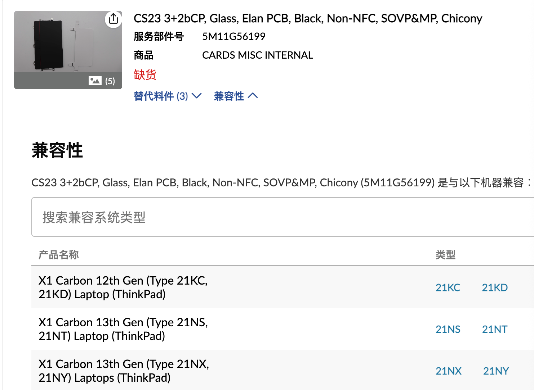The image size is (534, 390).
Task: Select the X1 Carbon 13th Gen 21NS row name
Action: (x=123, y=329)
